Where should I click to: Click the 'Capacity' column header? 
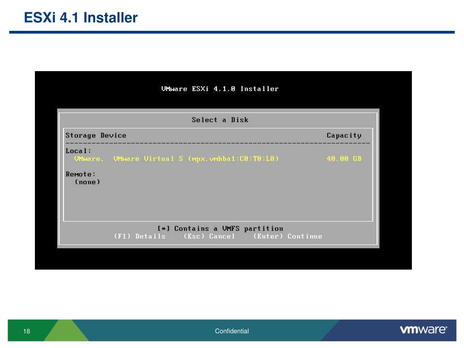[x=344, y=135]
